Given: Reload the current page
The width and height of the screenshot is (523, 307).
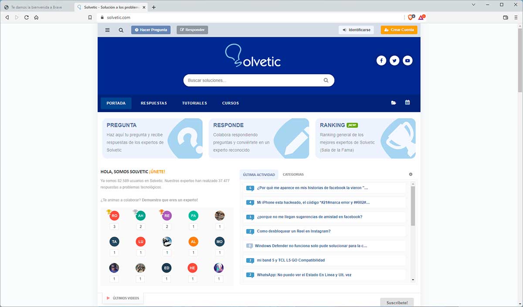Looking at the screenshot, I should coord(27,17).
